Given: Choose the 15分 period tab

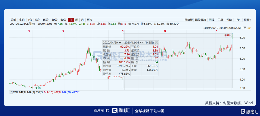Looking at the screenshot, I should coord(45,20).
